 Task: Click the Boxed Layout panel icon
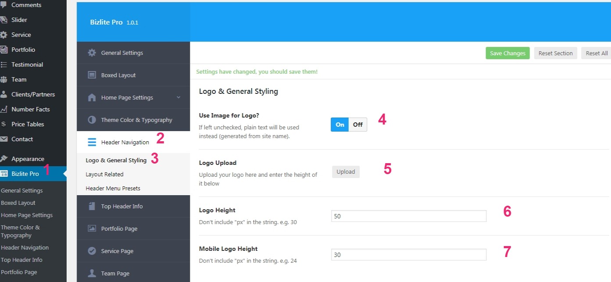coord(92,75)
